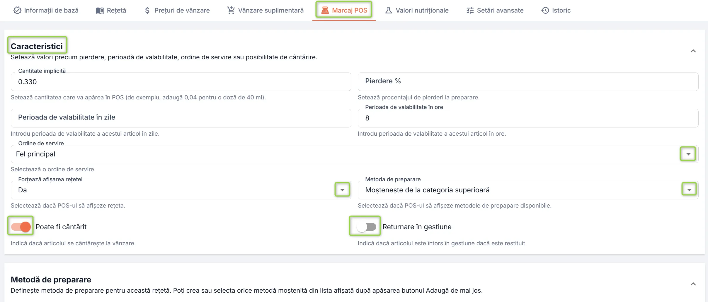Click the Istoric clock icon

coord(545,11)
